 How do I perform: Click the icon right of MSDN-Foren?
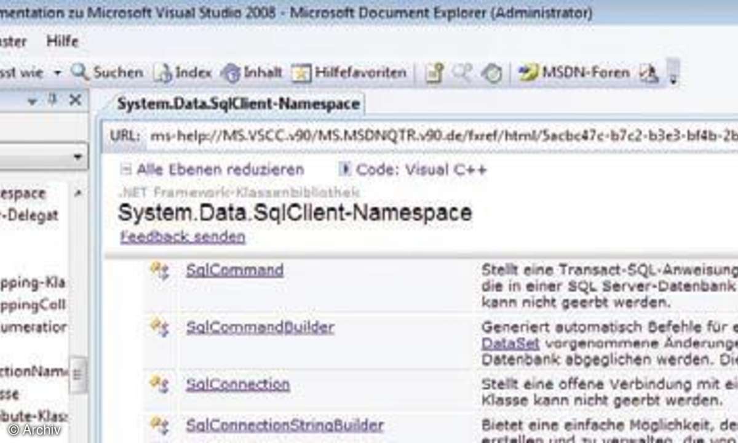(649, 73)
